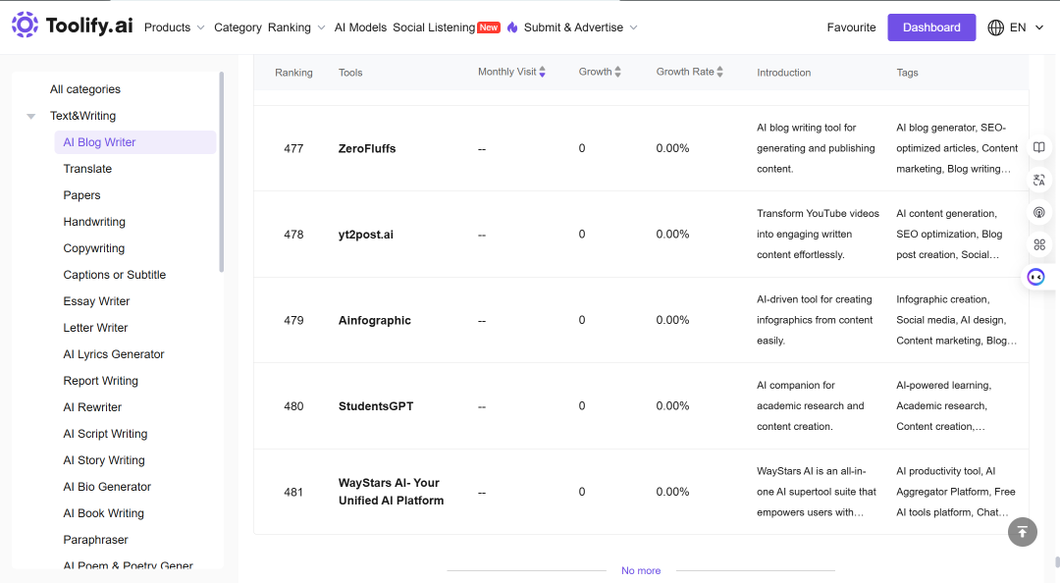Screen dimensions: 1060x583
Task: Expand the Ranking dropdown
Action: coord(296,27)
